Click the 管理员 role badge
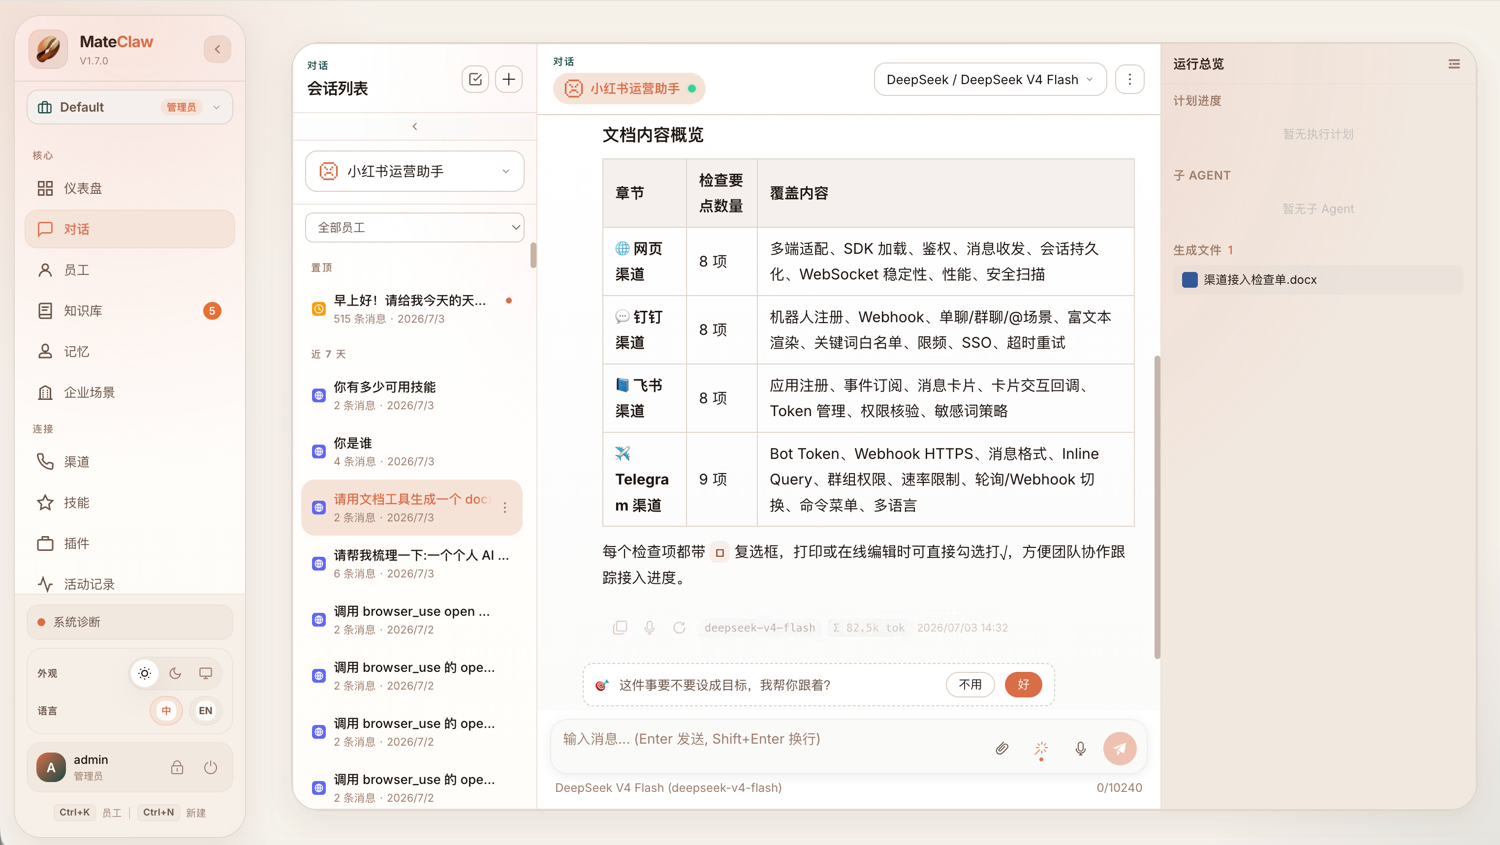Screen dimensions: 1500x845 pyautogui.click(x=181, y=107)
